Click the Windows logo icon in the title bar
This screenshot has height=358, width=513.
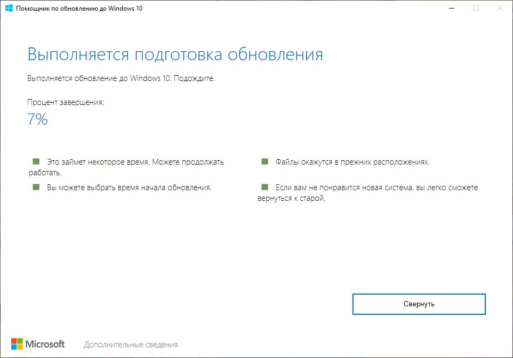[x=9, y=8]
